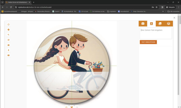Click the 'Text hinzufügen' button
This screenshot has height=108, width=181.
[148, 42]
